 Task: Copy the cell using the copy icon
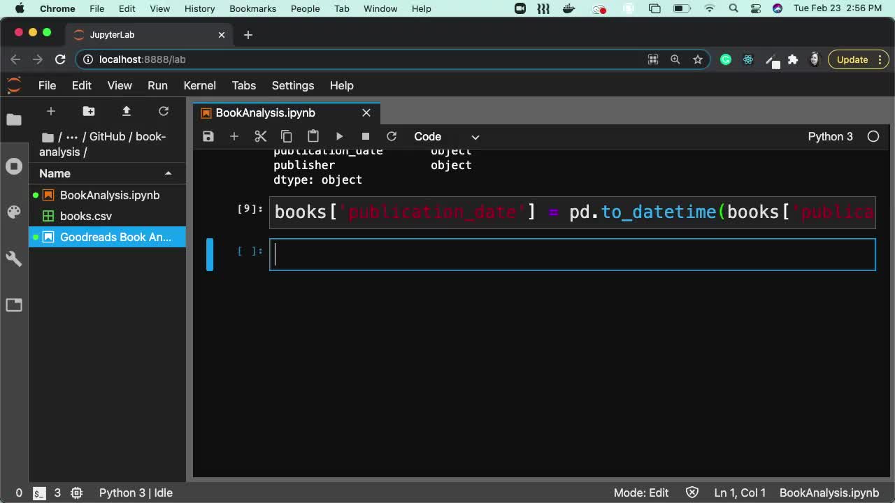pyautogui.click(x=287, y=136)
